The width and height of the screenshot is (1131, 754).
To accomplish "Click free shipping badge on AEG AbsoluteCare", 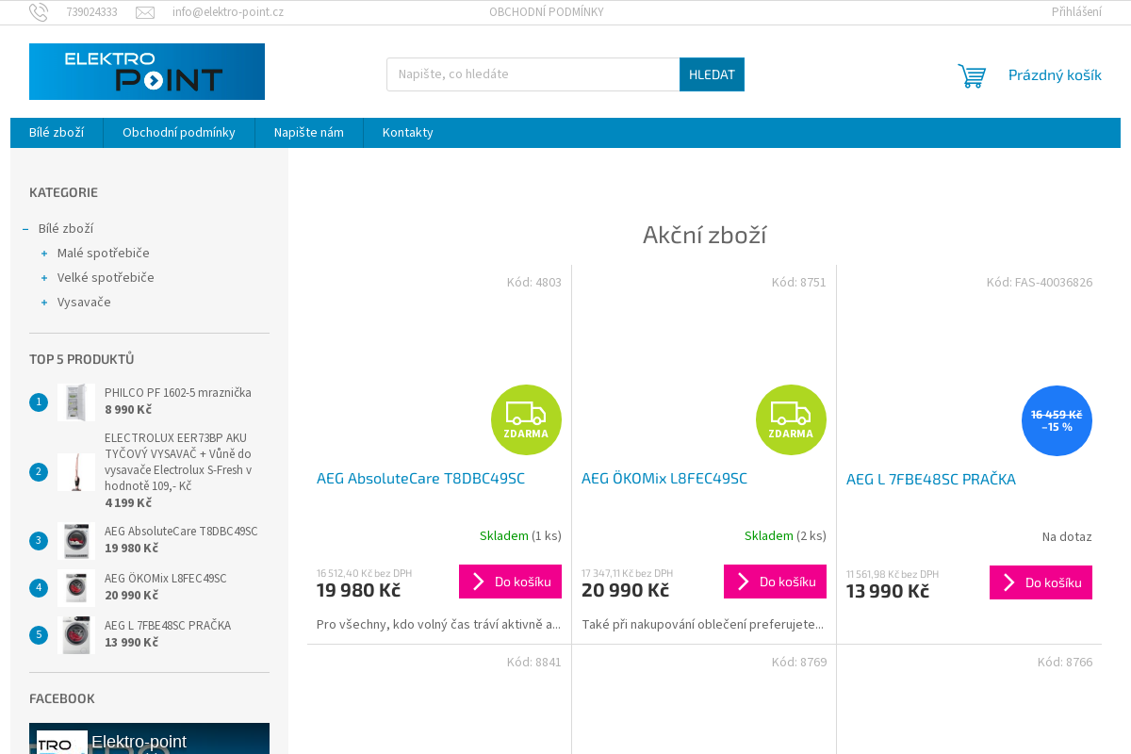I will (x=526, y=419).
